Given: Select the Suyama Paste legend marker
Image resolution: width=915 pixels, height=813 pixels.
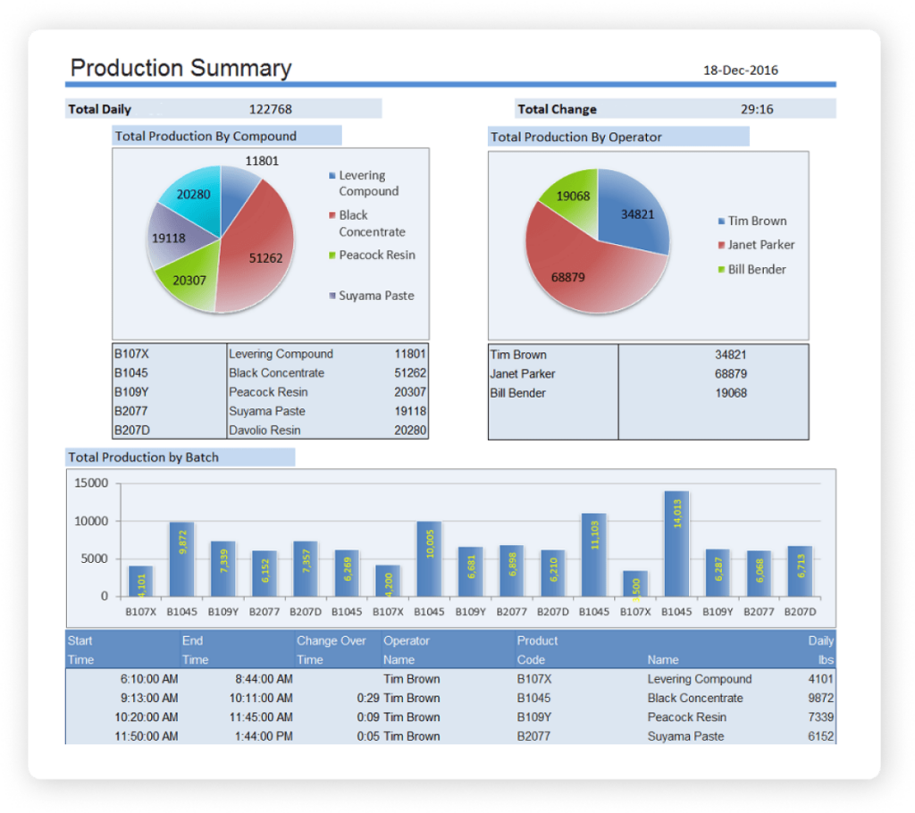Looking at the screenshot, I should coord(332,296).
